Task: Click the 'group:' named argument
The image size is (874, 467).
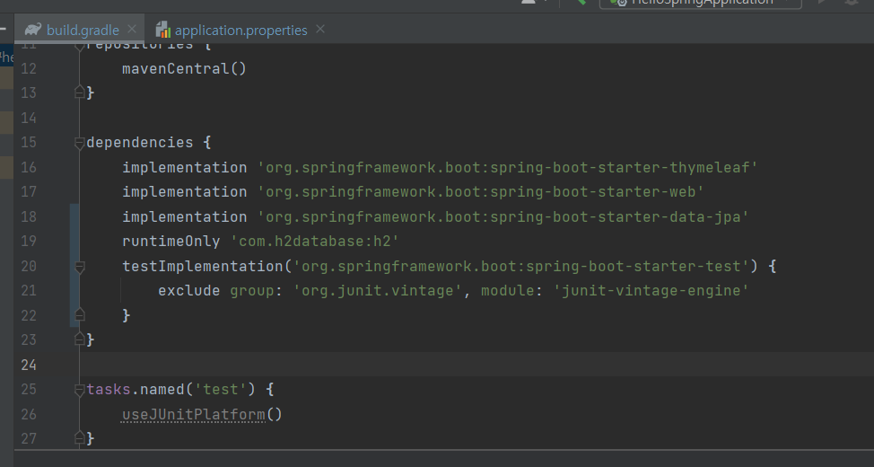Action: [257, 291]
